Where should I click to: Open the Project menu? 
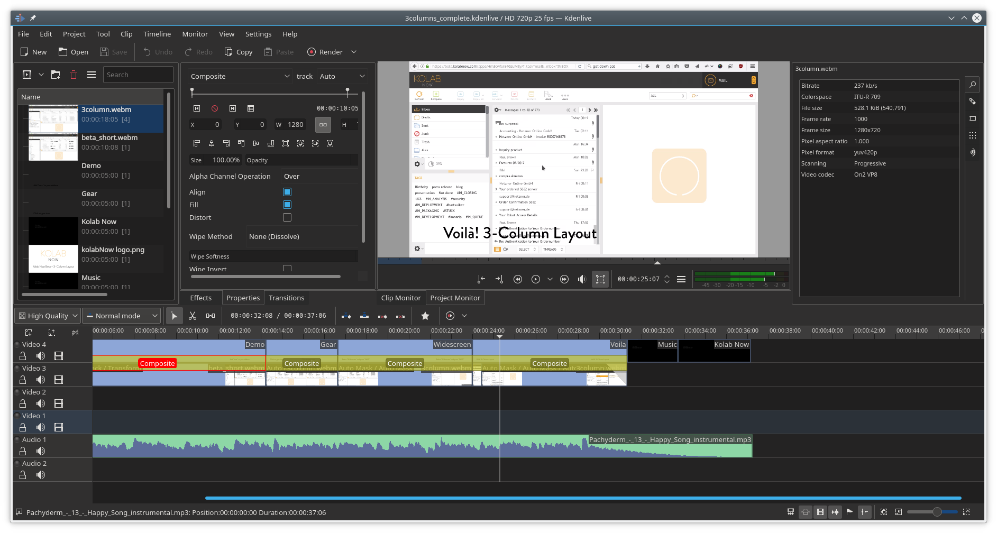(x=74, y=34)
